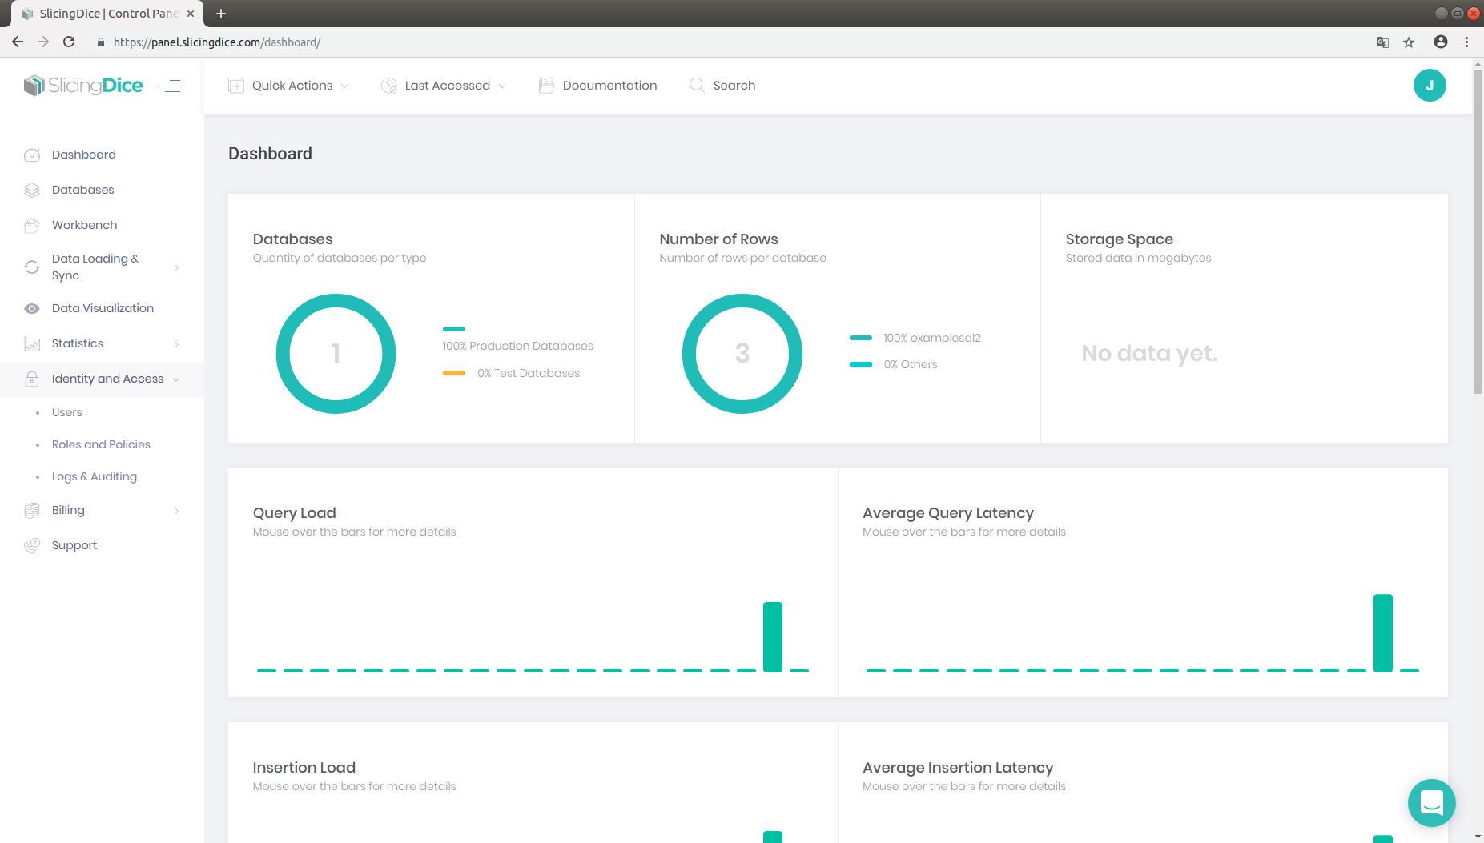Click the Search magnifier icon
The image size is (1484, 843).
click(x=697, y=86)
